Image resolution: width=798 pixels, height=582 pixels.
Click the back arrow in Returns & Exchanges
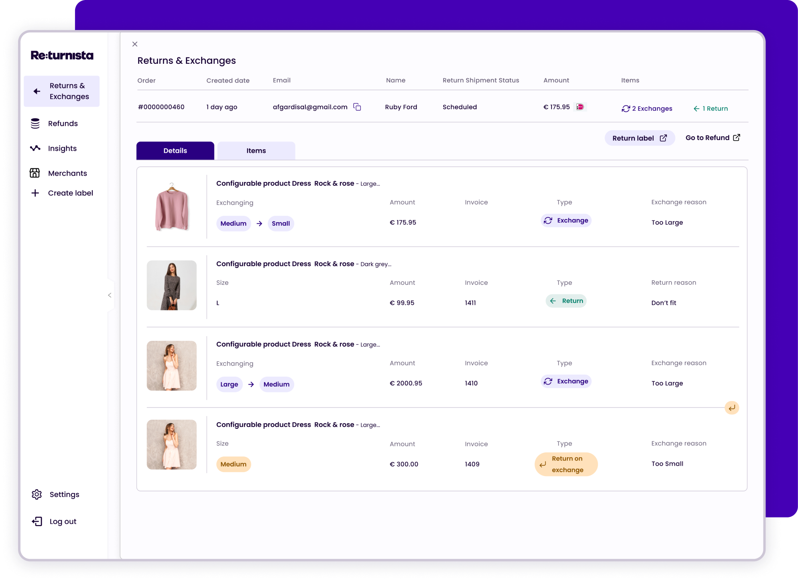click(x=37, y=91)
